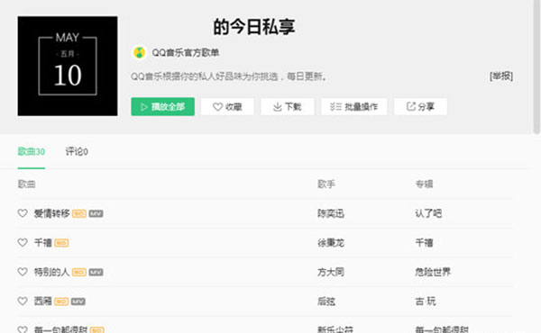Add playlist to favorites with 收藏 button
541x333 pixels.
click(227, 107)
